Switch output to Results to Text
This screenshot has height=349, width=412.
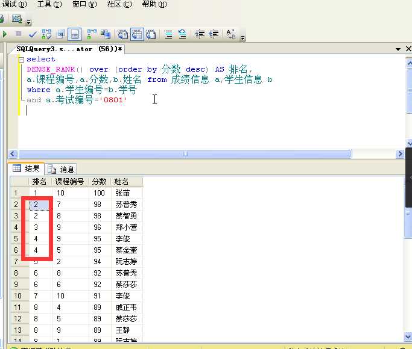pos(122,34)
